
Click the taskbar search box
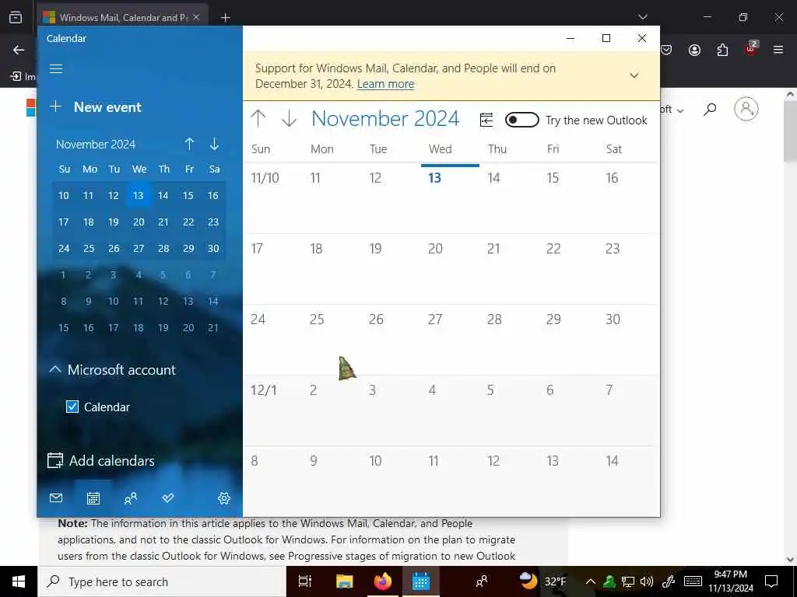tap(162, 581)
